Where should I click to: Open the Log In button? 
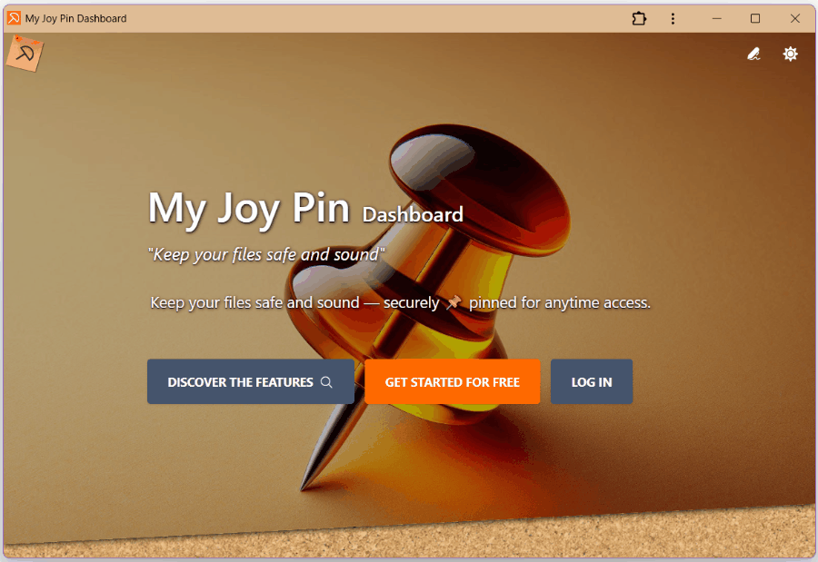coord(592,381)
